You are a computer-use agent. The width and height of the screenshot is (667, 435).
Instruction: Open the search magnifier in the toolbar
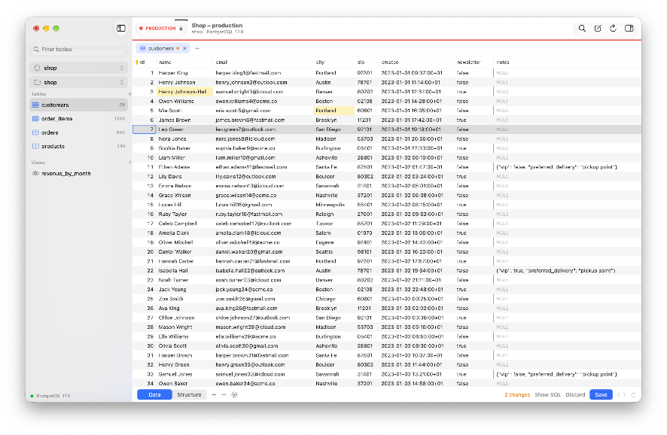click(x=582, y=29)
